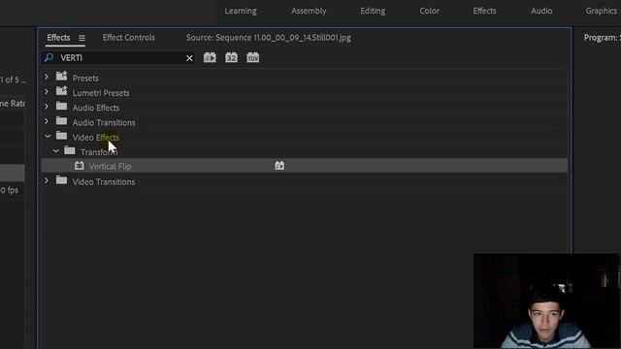Image resolution: width=621 pixels, height=349 pixels.
Task: Select the Lumetri Presets label
Action: 101,93
